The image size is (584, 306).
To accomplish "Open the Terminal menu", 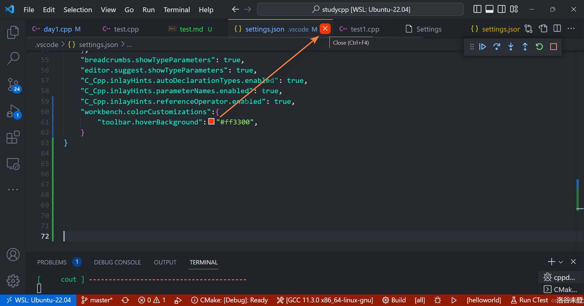I will 177,10.
